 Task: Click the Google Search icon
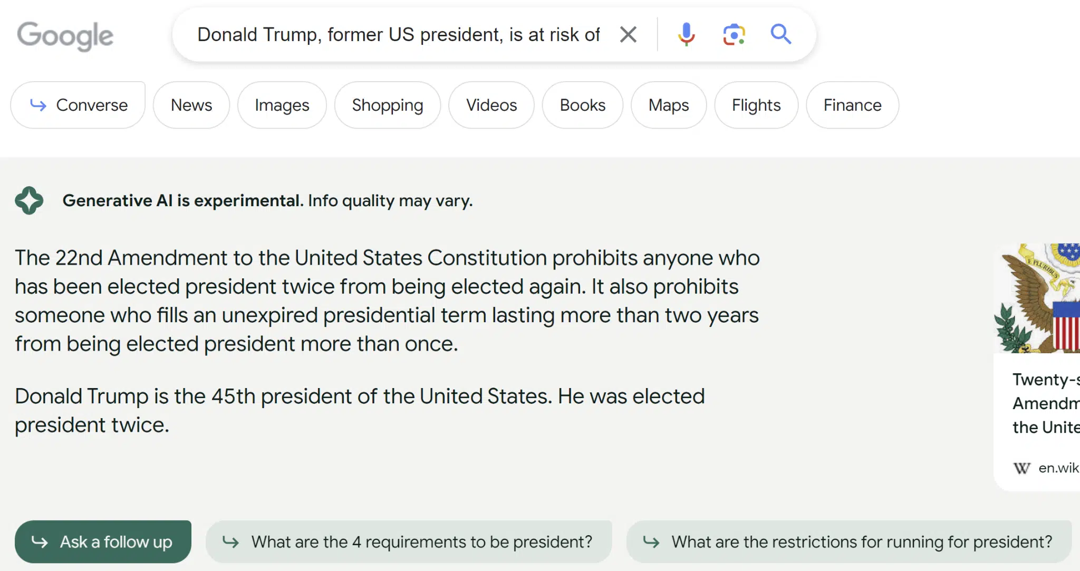pos(780,34)
